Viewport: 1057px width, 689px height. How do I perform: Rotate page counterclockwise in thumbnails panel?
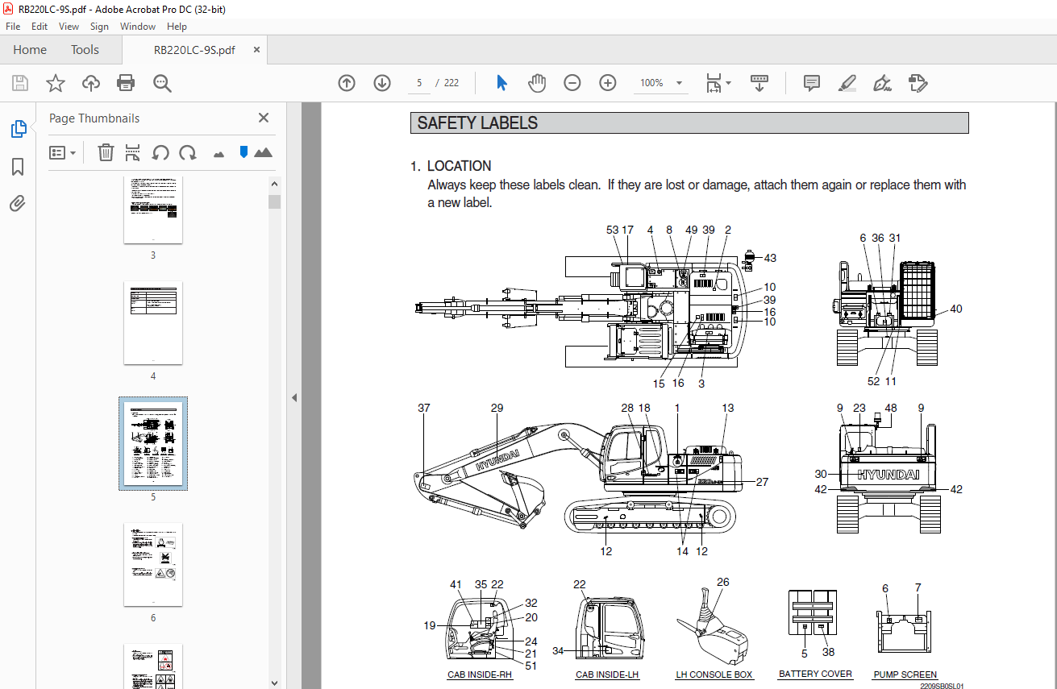pyautogui.click(x=160, y=152)
